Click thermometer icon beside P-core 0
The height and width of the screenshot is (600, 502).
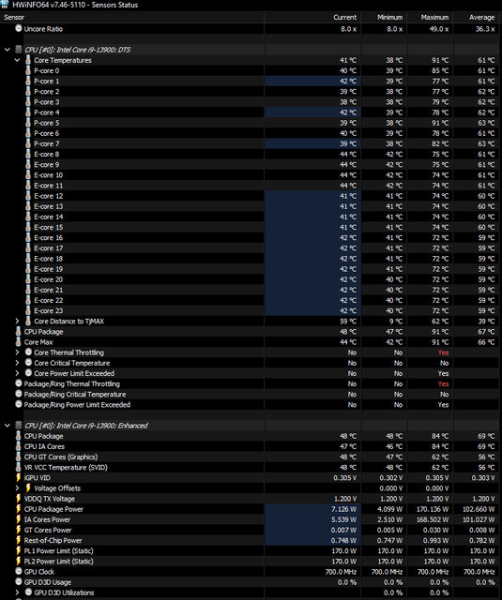(28, 70)
